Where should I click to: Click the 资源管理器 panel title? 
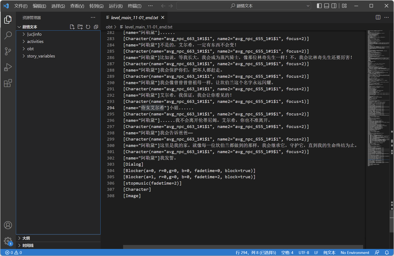coord(31,17)
